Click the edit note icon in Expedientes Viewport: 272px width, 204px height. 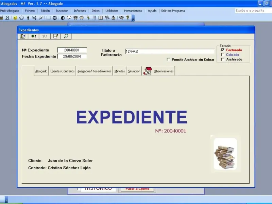[x=55, y=36]
